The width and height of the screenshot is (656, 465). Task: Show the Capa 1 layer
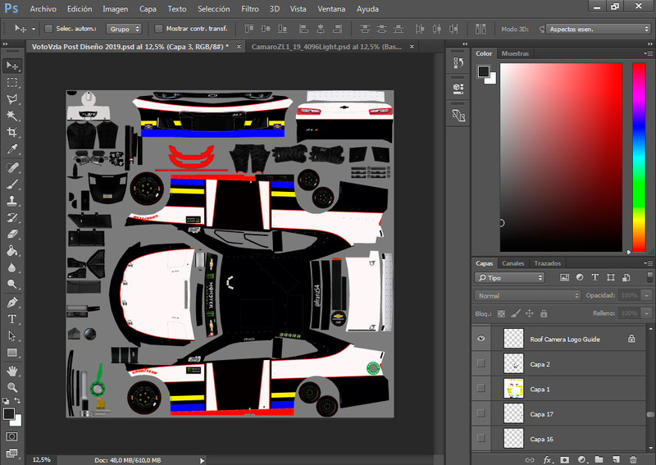coord(481,389)
